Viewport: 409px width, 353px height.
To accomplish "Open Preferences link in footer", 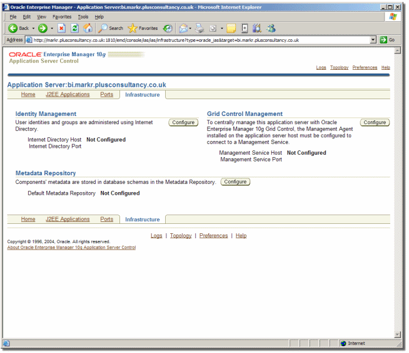I will 214,236.
